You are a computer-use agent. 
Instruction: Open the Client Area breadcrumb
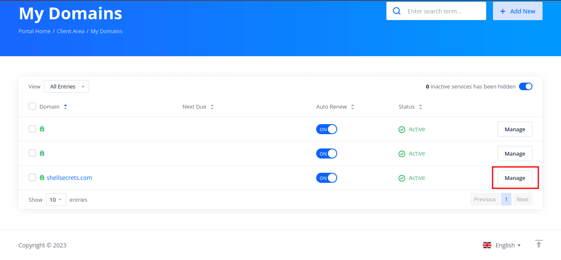pyautogui.click(x=71, y=31)
